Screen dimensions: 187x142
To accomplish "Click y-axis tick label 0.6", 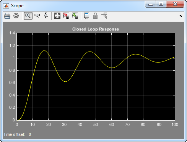I will tap(12, 83).
